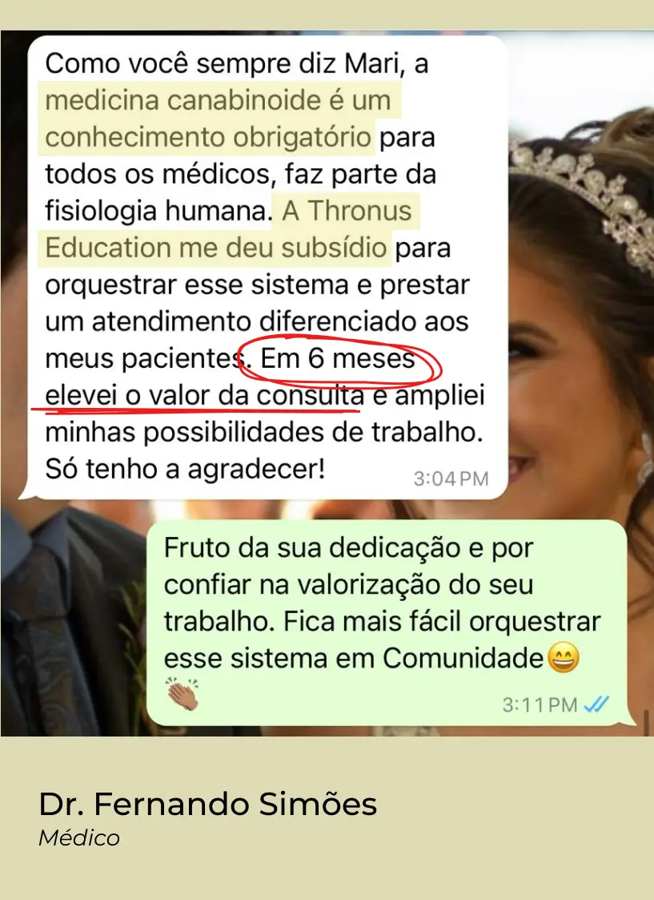Image resolution: width=654 pixels, height=900 pixels.
Task: Click highlighted 'conhecimento obrigatório' text
Action: (x=208, y=137)
